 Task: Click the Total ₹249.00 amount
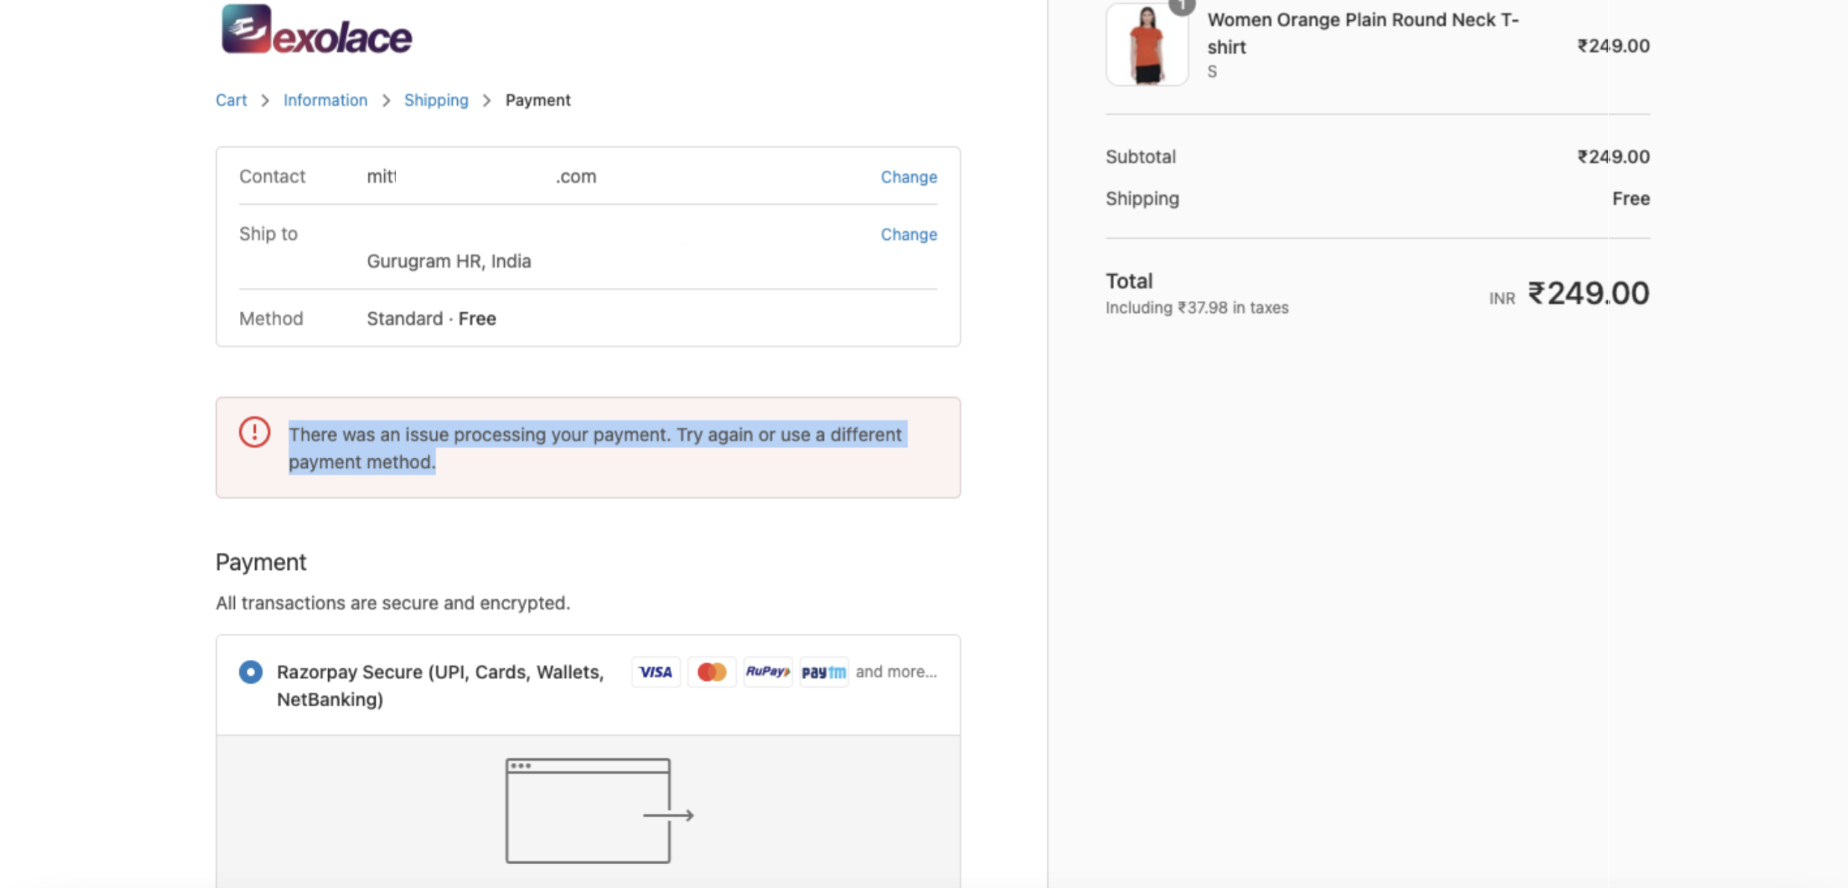(1588, 293)
